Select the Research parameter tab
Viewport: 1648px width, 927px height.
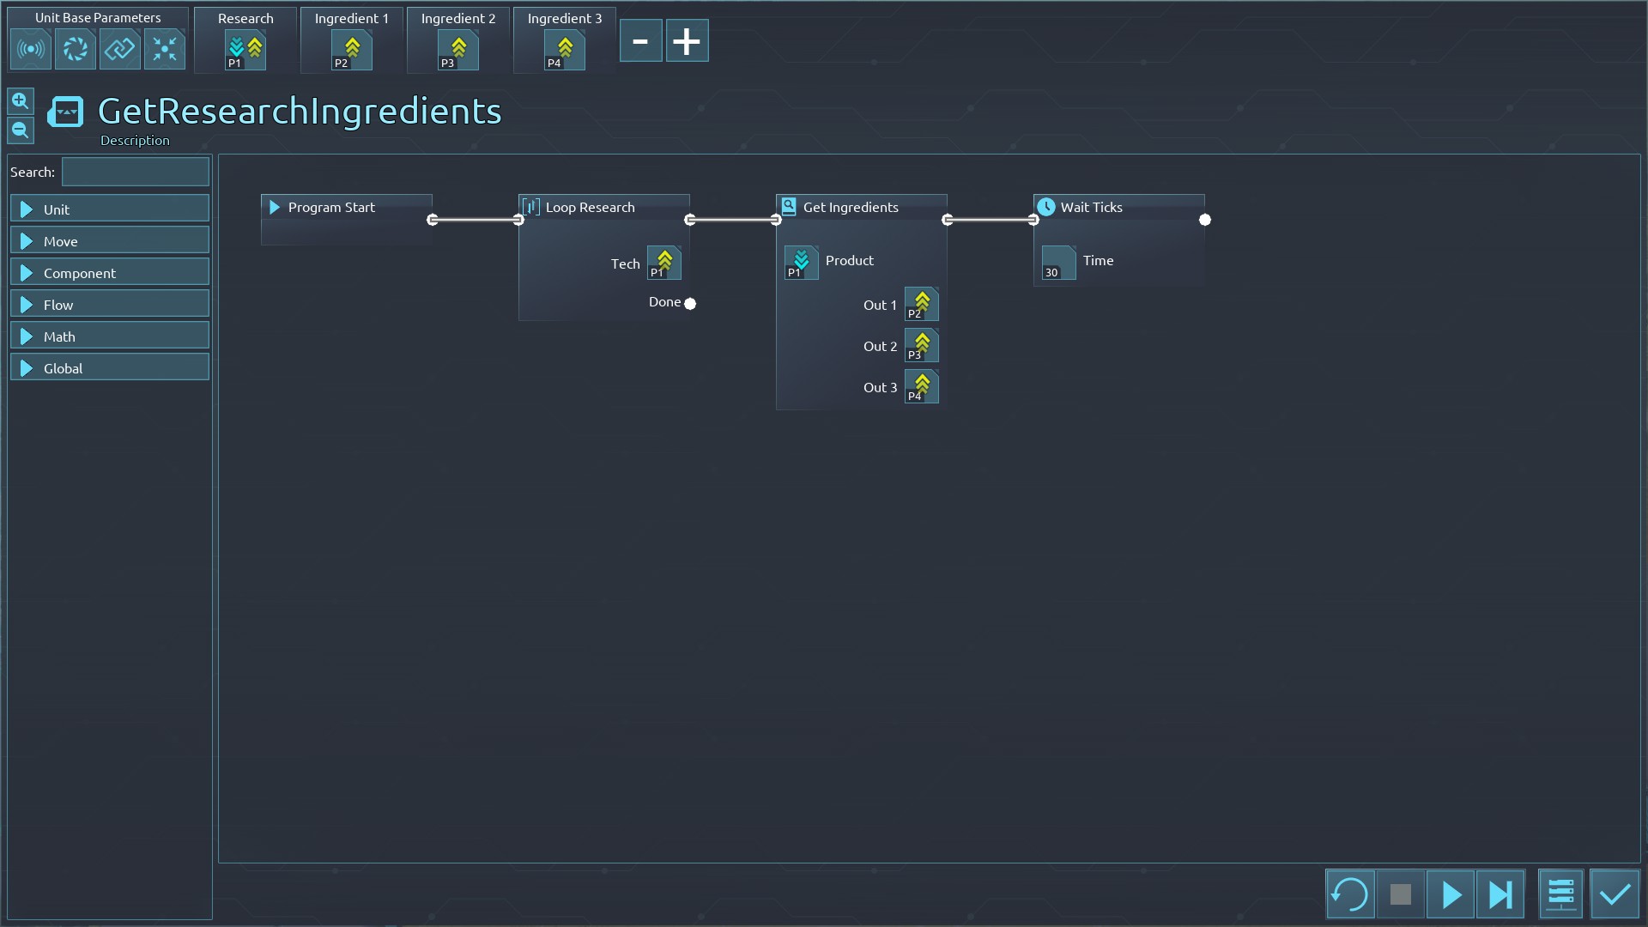pos(245,39)
